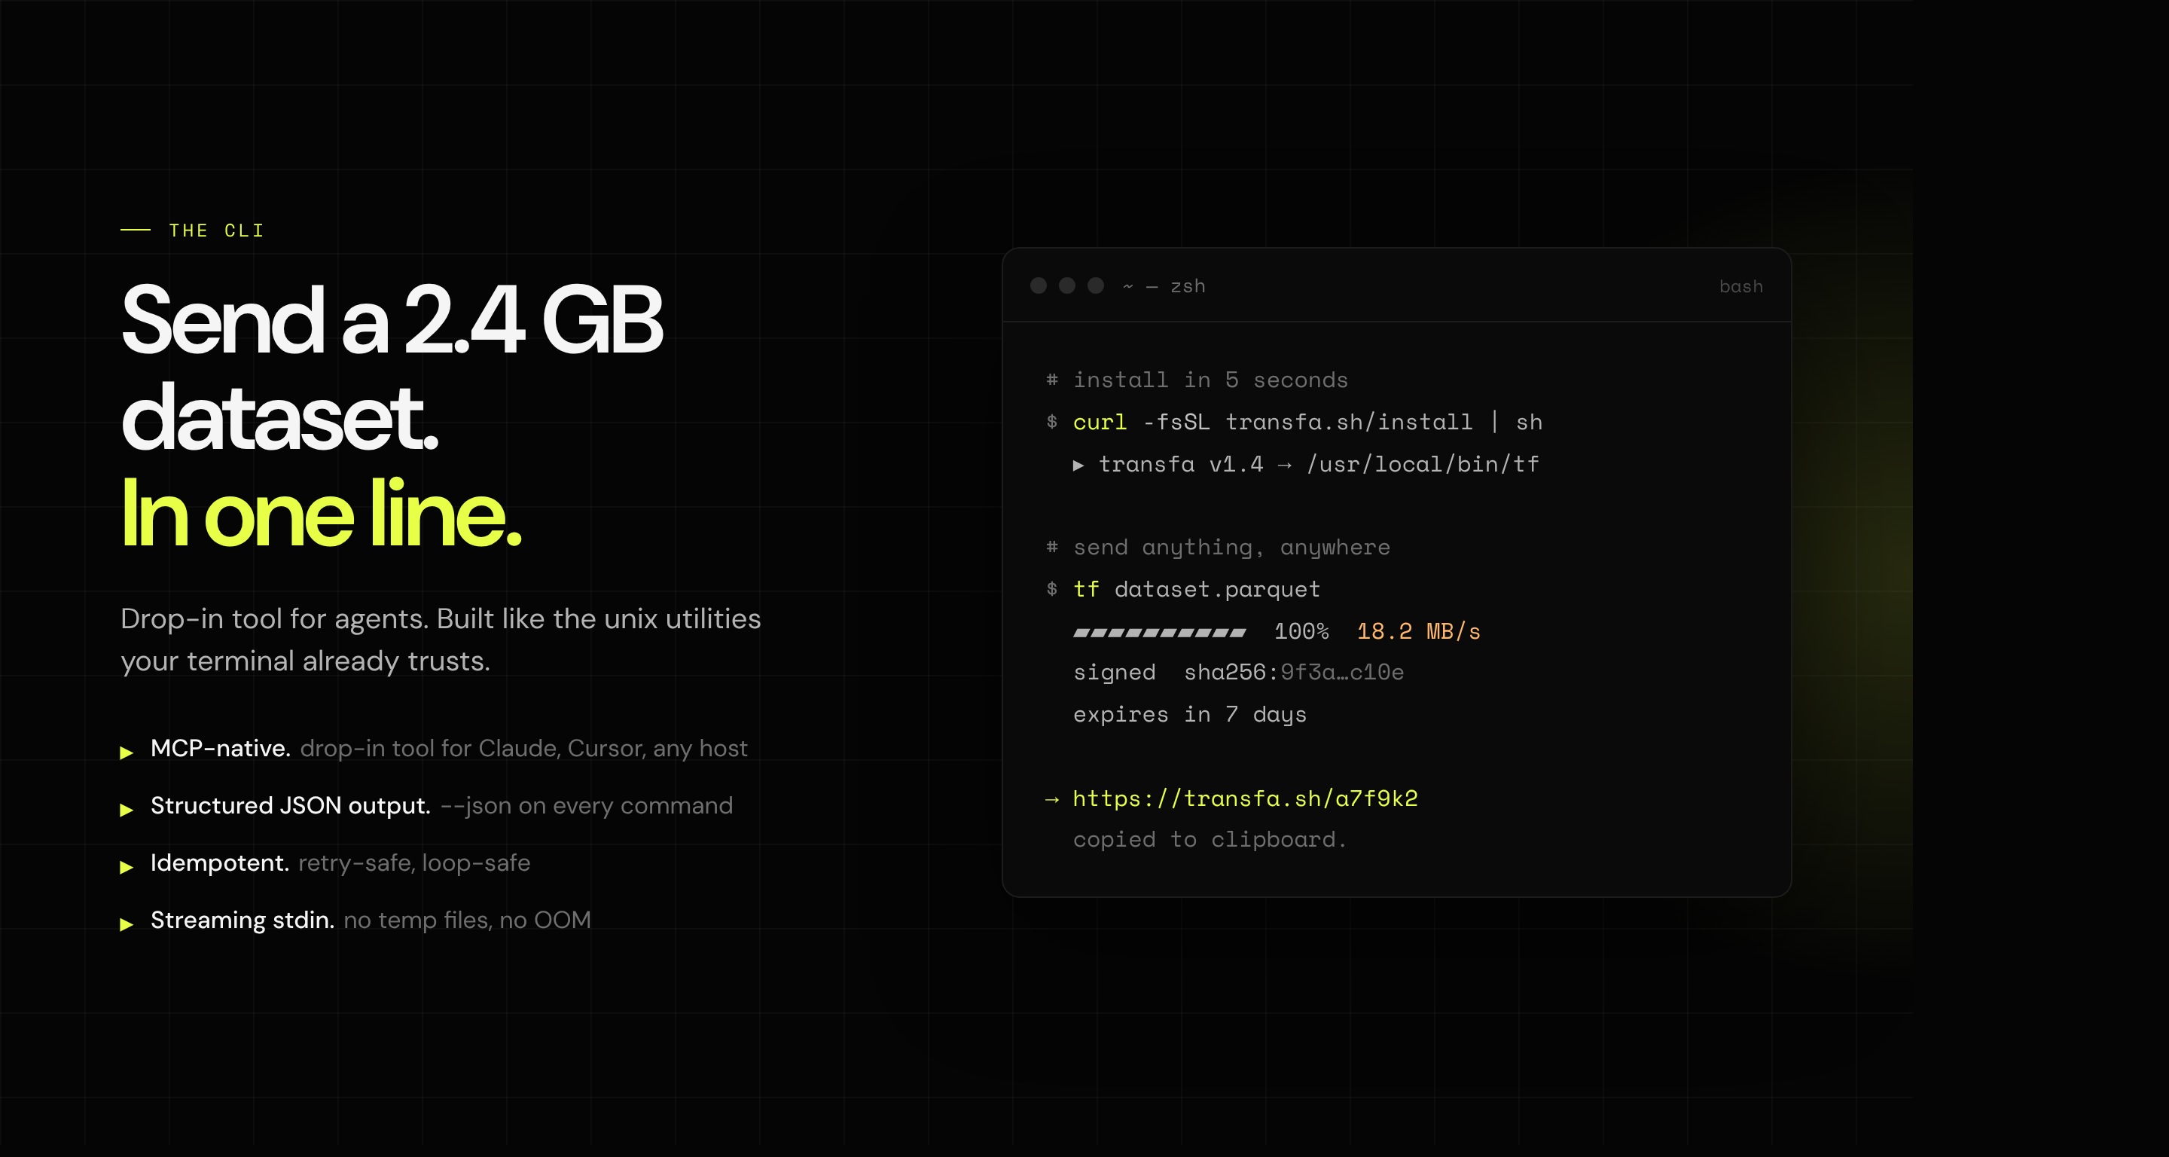Click the "18.2 MB/s" transfer speed

[x=1419, y=631]
